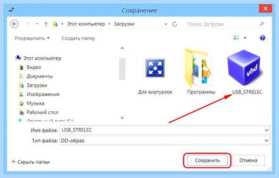The height and width of the screenshot is (178, 279).
Task: Select the 'Для виртуалок' item icon
Action: tap(155, 68)
